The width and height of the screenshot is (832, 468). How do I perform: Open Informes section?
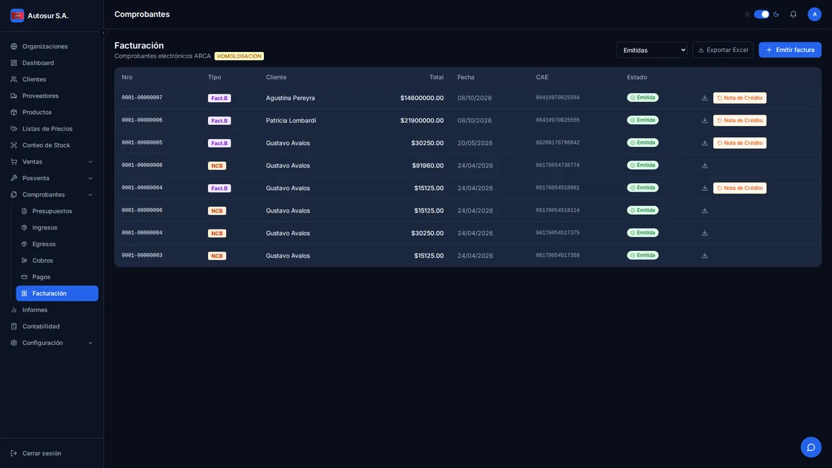pyautogui.click(x=51, y=310)
